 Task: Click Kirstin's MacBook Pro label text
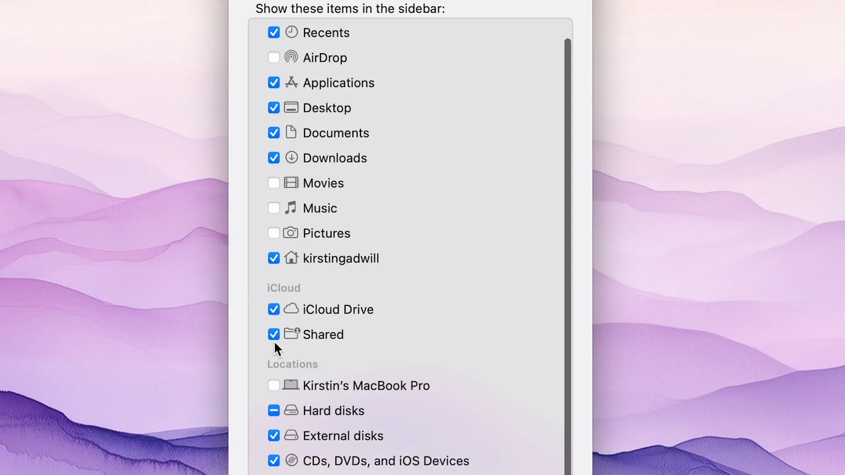pyautogui.click(x=366, y=385)
